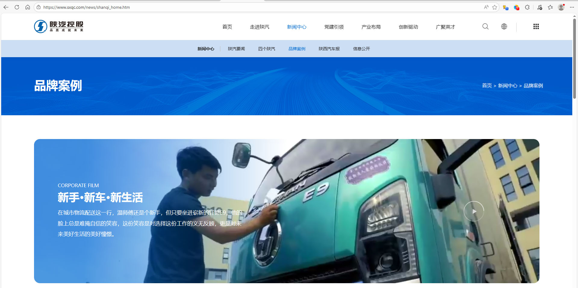Switch to 陕汽要闻 sub-tab
This screenshot has width=578, height=288.
coord(236,49)
